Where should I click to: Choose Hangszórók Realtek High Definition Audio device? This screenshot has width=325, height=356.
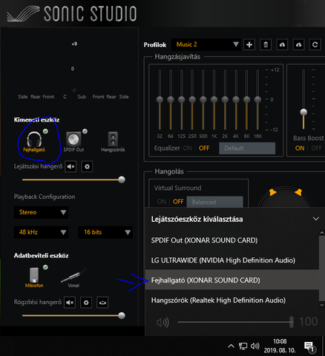pyautogui.click(x=232, y=300)
